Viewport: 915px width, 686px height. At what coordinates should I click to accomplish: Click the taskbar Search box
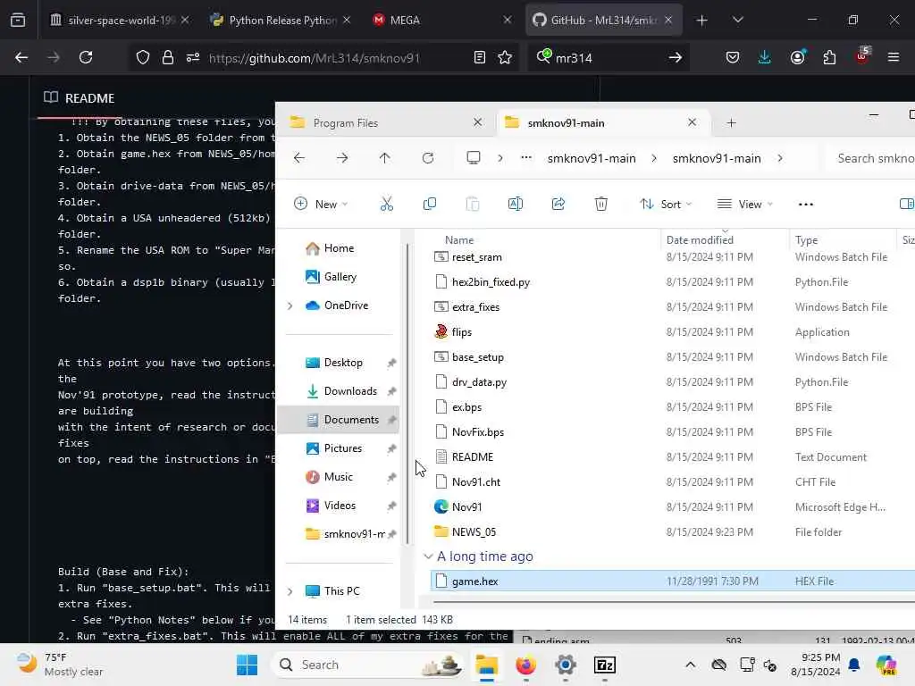click(369, 665)
